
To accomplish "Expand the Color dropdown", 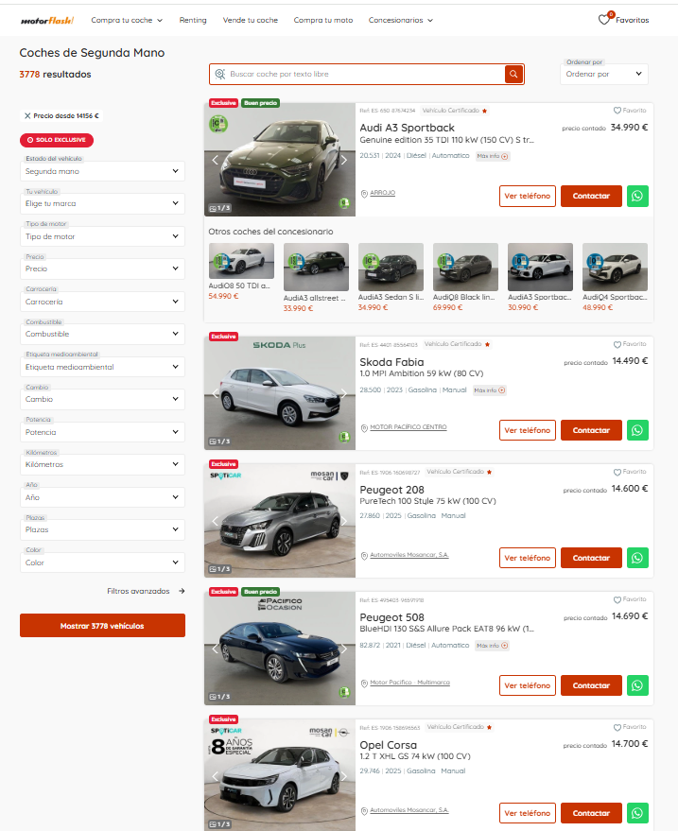I will [102, 563].
